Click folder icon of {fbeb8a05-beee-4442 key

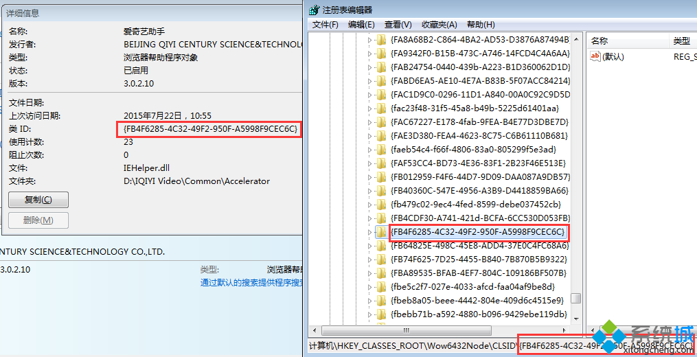(381, 301)
